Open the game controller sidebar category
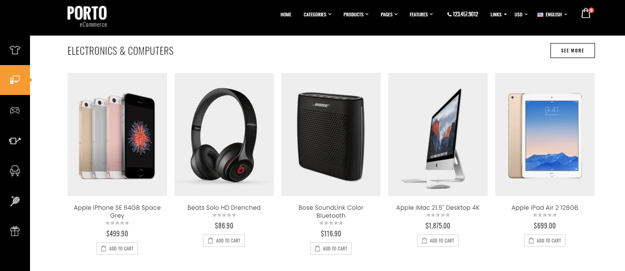The height and width of the screenshot is (271, 625). [x=15, y=110]
